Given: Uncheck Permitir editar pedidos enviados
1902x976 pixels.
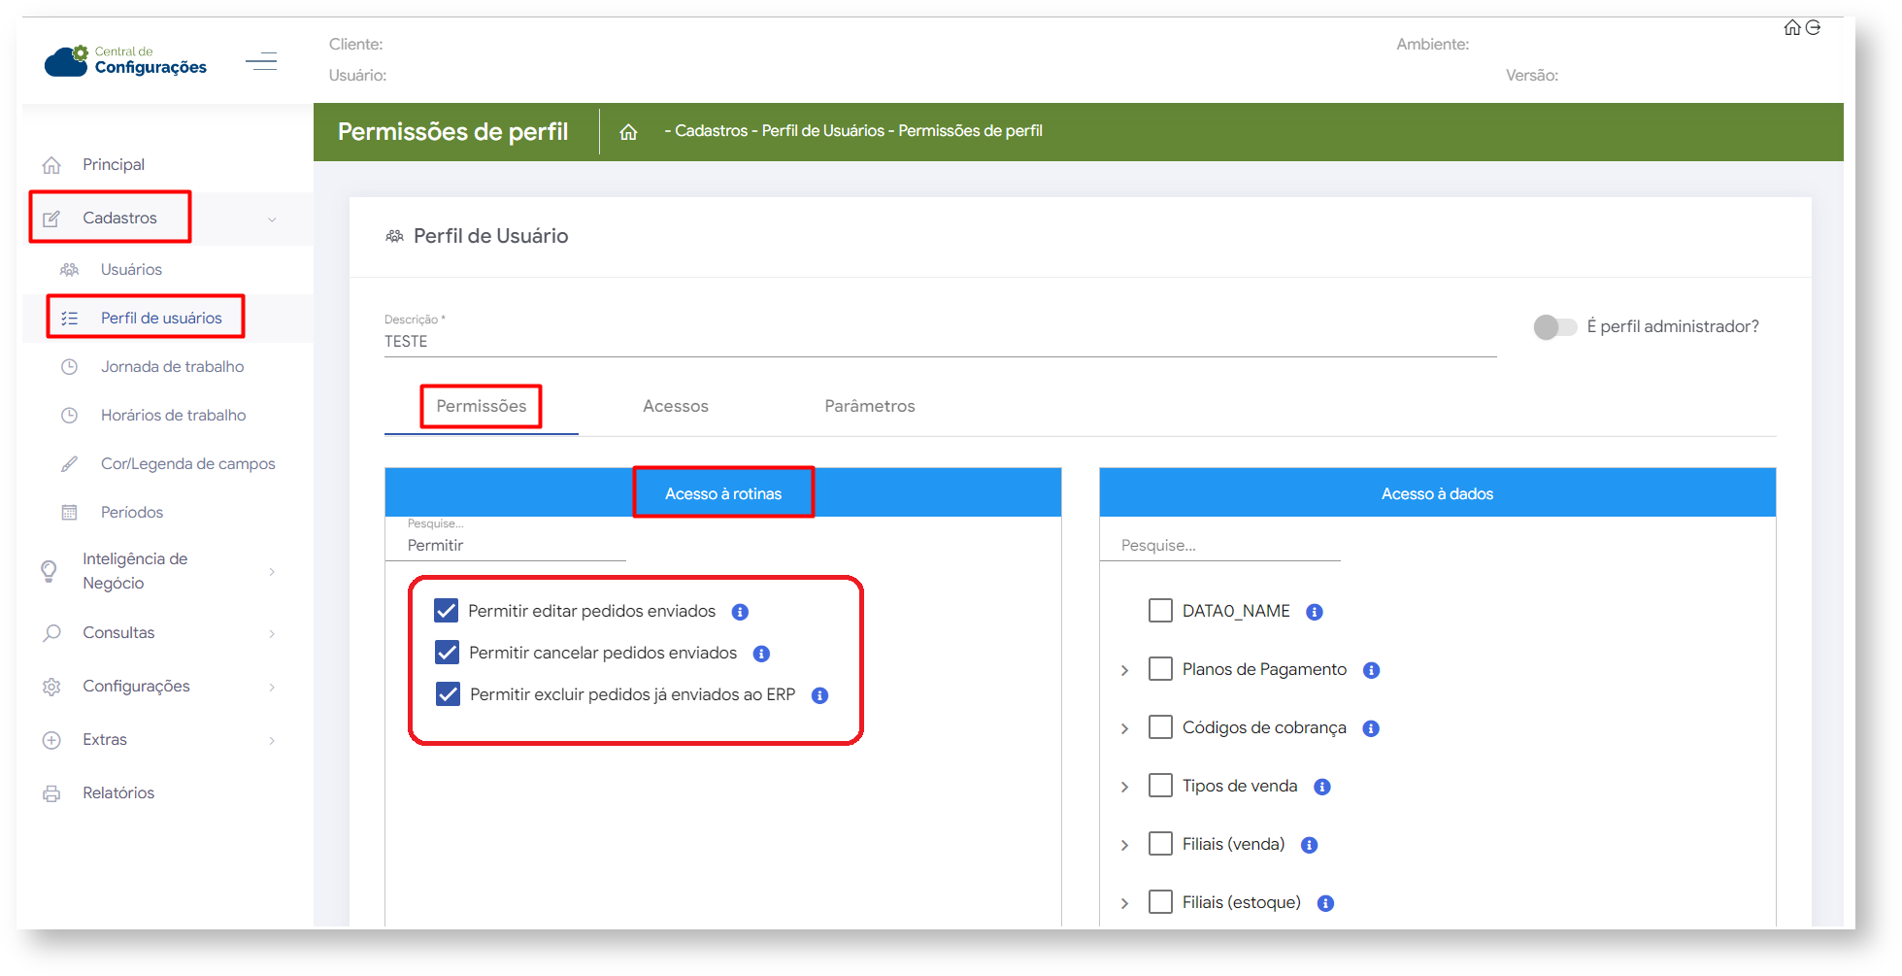Looking at the screenshot, I should (x=447, y=611).
